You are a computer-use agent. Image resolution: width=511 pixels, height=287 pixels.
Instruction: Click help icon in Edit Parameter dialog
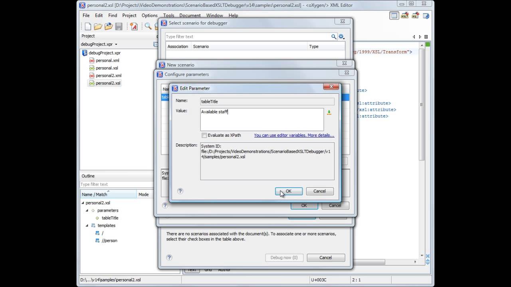point(180,191)
